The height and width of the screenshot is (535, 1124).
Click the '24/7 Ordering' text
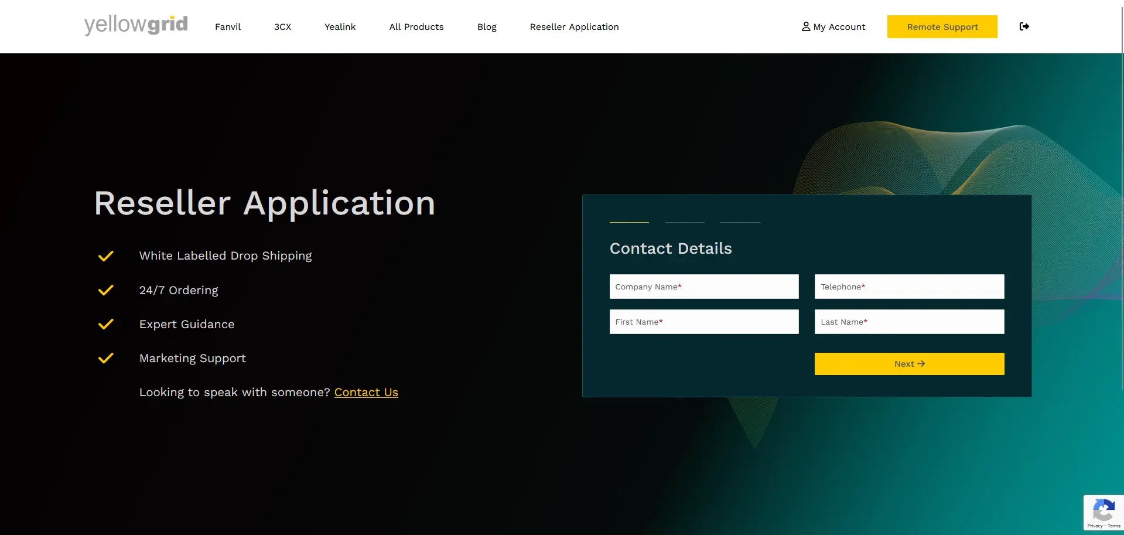179,290
